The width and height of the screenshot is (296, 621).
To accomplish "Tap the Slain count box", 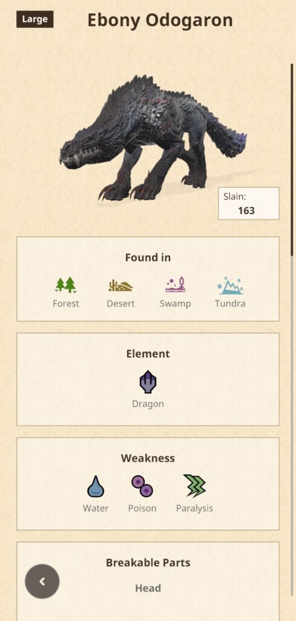I will (249, 203).
